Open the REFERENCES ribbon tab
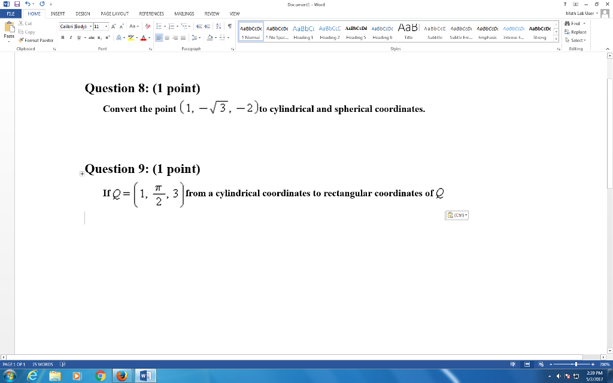 point(151,13)
